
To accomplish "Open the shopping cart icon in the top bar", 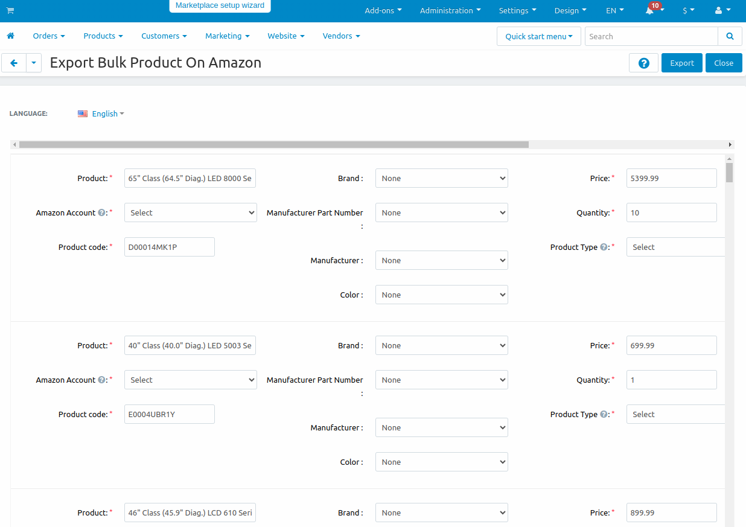I will (x=10, y=10).
